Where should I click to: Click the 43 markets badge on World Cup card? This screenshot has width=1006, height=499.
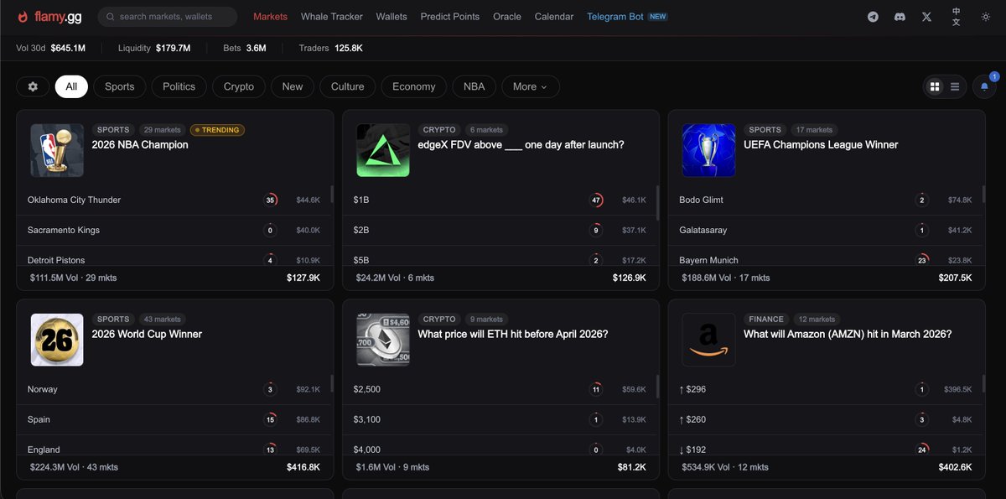point(162,320)
